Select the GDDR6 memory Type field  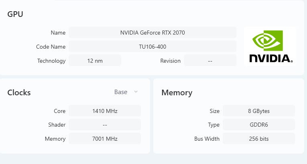point(258,125)
